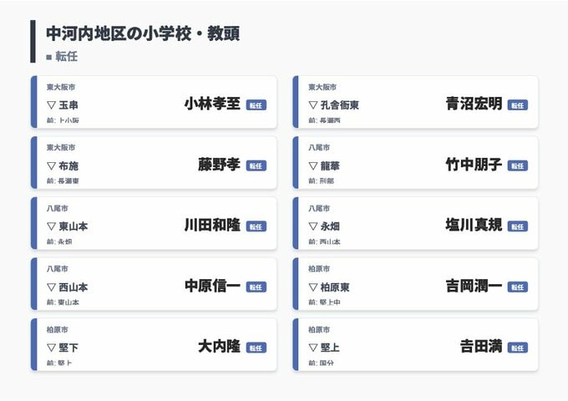Click the ▽ marker beside 永畑
Screen dimensions: 568x401
313,226
